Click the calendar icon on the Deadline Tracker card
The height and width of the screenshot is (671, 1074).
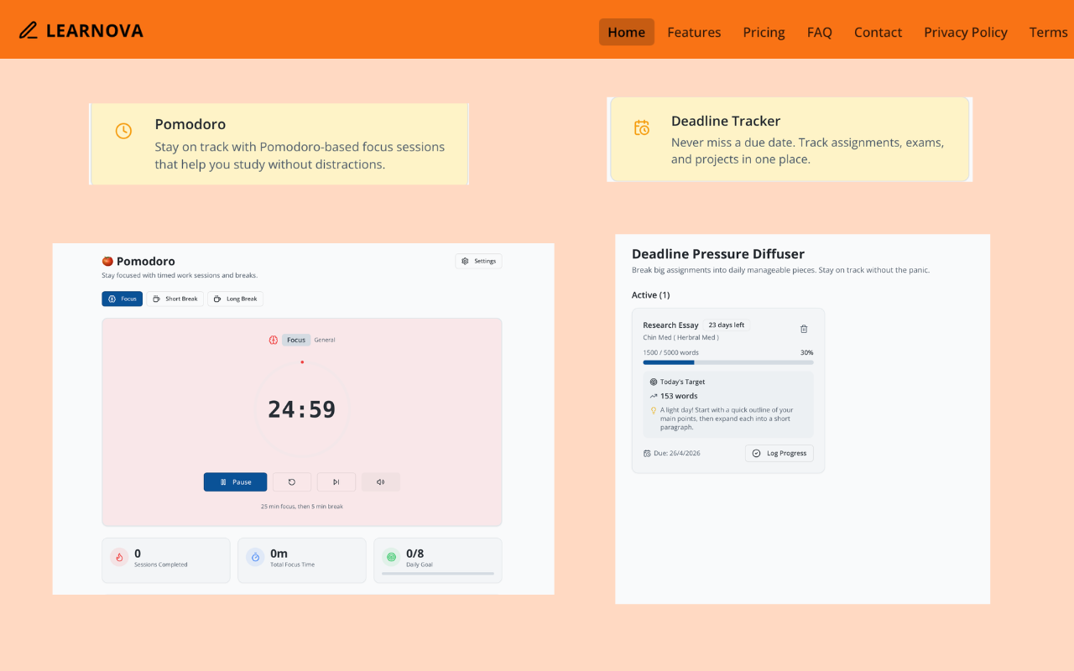click(x=642, y=127)
